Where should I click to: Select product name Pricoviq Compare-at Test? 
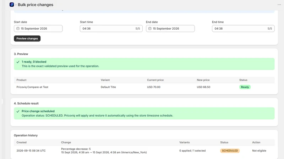pos(32,87)
